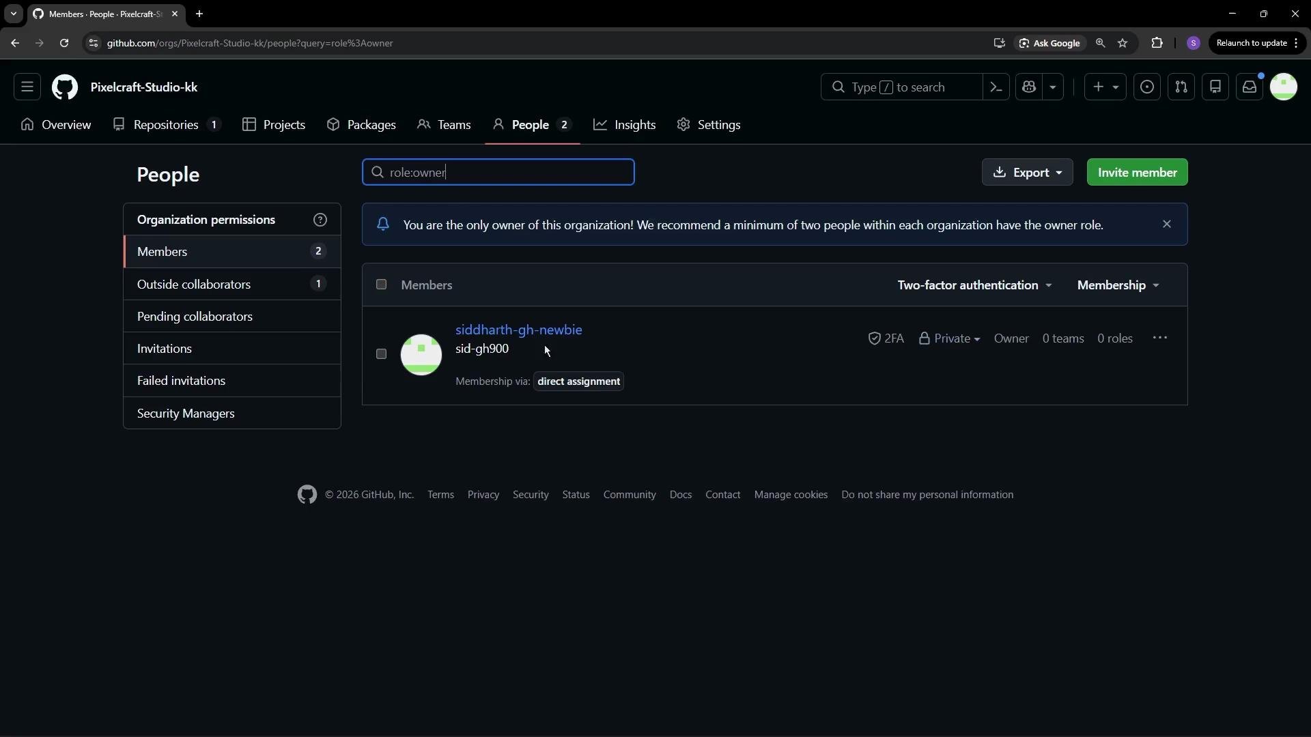Click the Manage cookies footer link

coord(791,495)
